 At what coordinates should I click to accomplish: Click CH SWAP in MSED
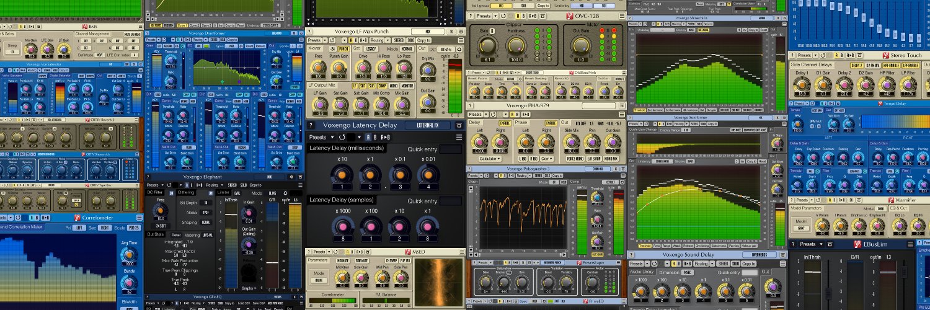click(x=391, y=260)
